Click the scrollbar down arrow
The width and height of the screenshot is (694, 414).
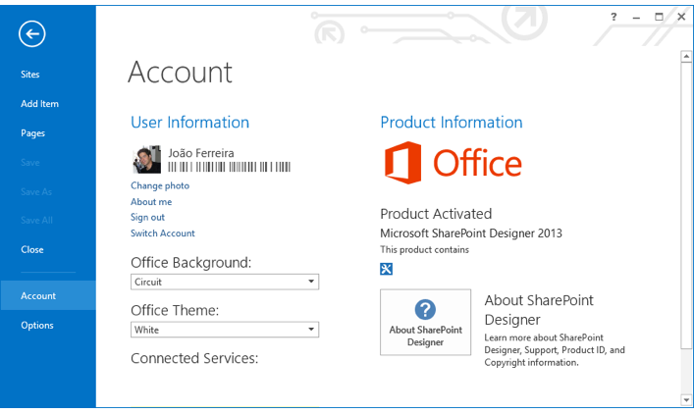point(686,400)
